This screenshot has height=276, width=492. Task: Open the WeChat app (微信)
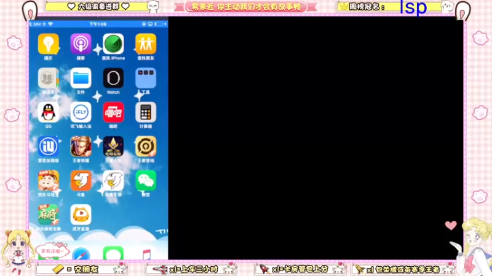click(x=146, y=180)
